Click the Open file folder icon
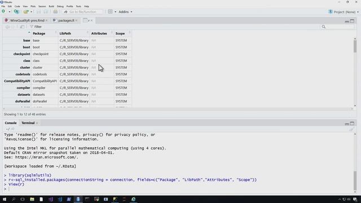The width and height of the screenshot is (361, 203). (26, 11)
